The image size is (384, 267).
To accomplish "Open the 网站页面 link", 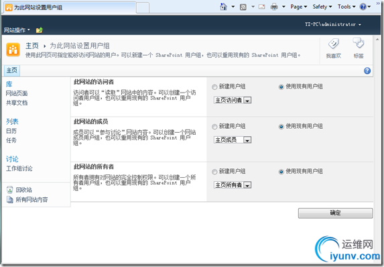I will (x=17, y=93).
